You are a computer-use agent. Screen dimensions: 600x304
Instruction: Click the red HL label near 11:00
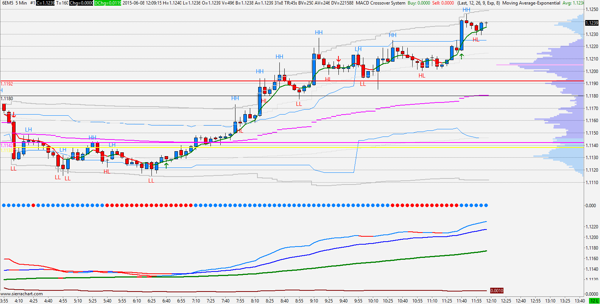coord(422,76)
